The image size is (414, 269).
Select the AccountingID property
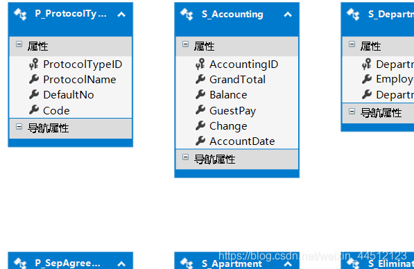[x=244, y=64]
